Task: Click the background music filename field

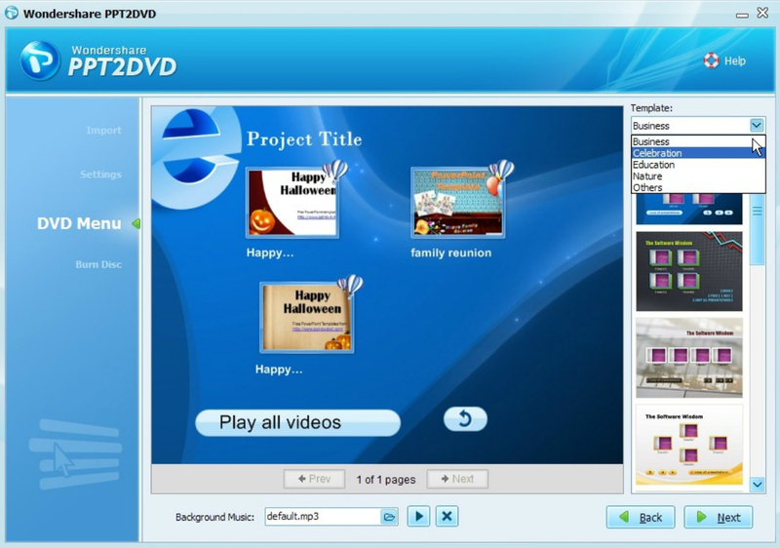Action: coord(323,517)
